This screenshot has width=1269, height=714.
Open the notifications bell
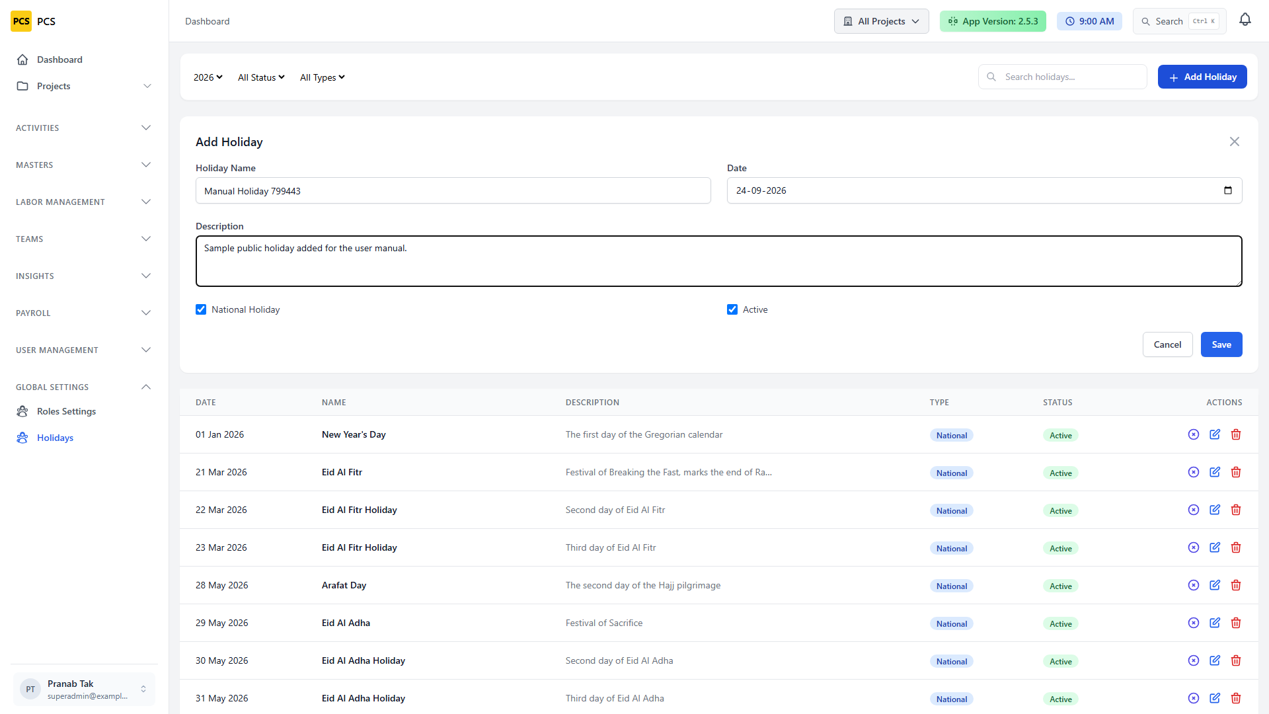pos(1245,20)
